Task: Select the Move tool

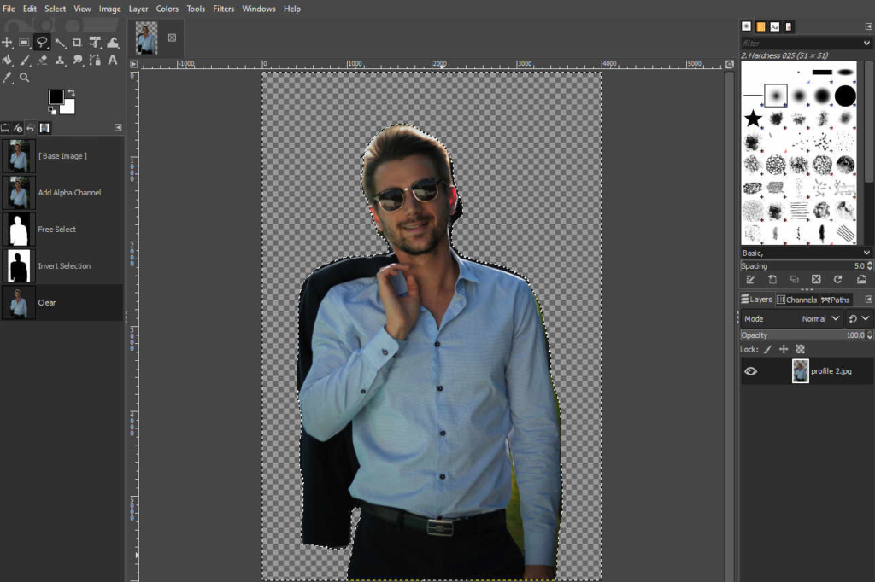Action: point(8,42)
